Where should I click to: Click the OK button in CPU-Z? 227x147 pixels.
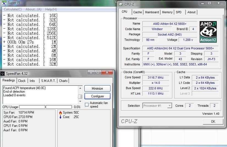click(x=213, y=122)
